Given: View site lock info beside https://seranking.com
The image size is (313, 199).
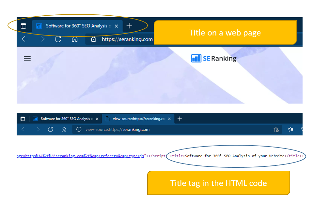Looking at the screenshot, I should click(93, 39).
